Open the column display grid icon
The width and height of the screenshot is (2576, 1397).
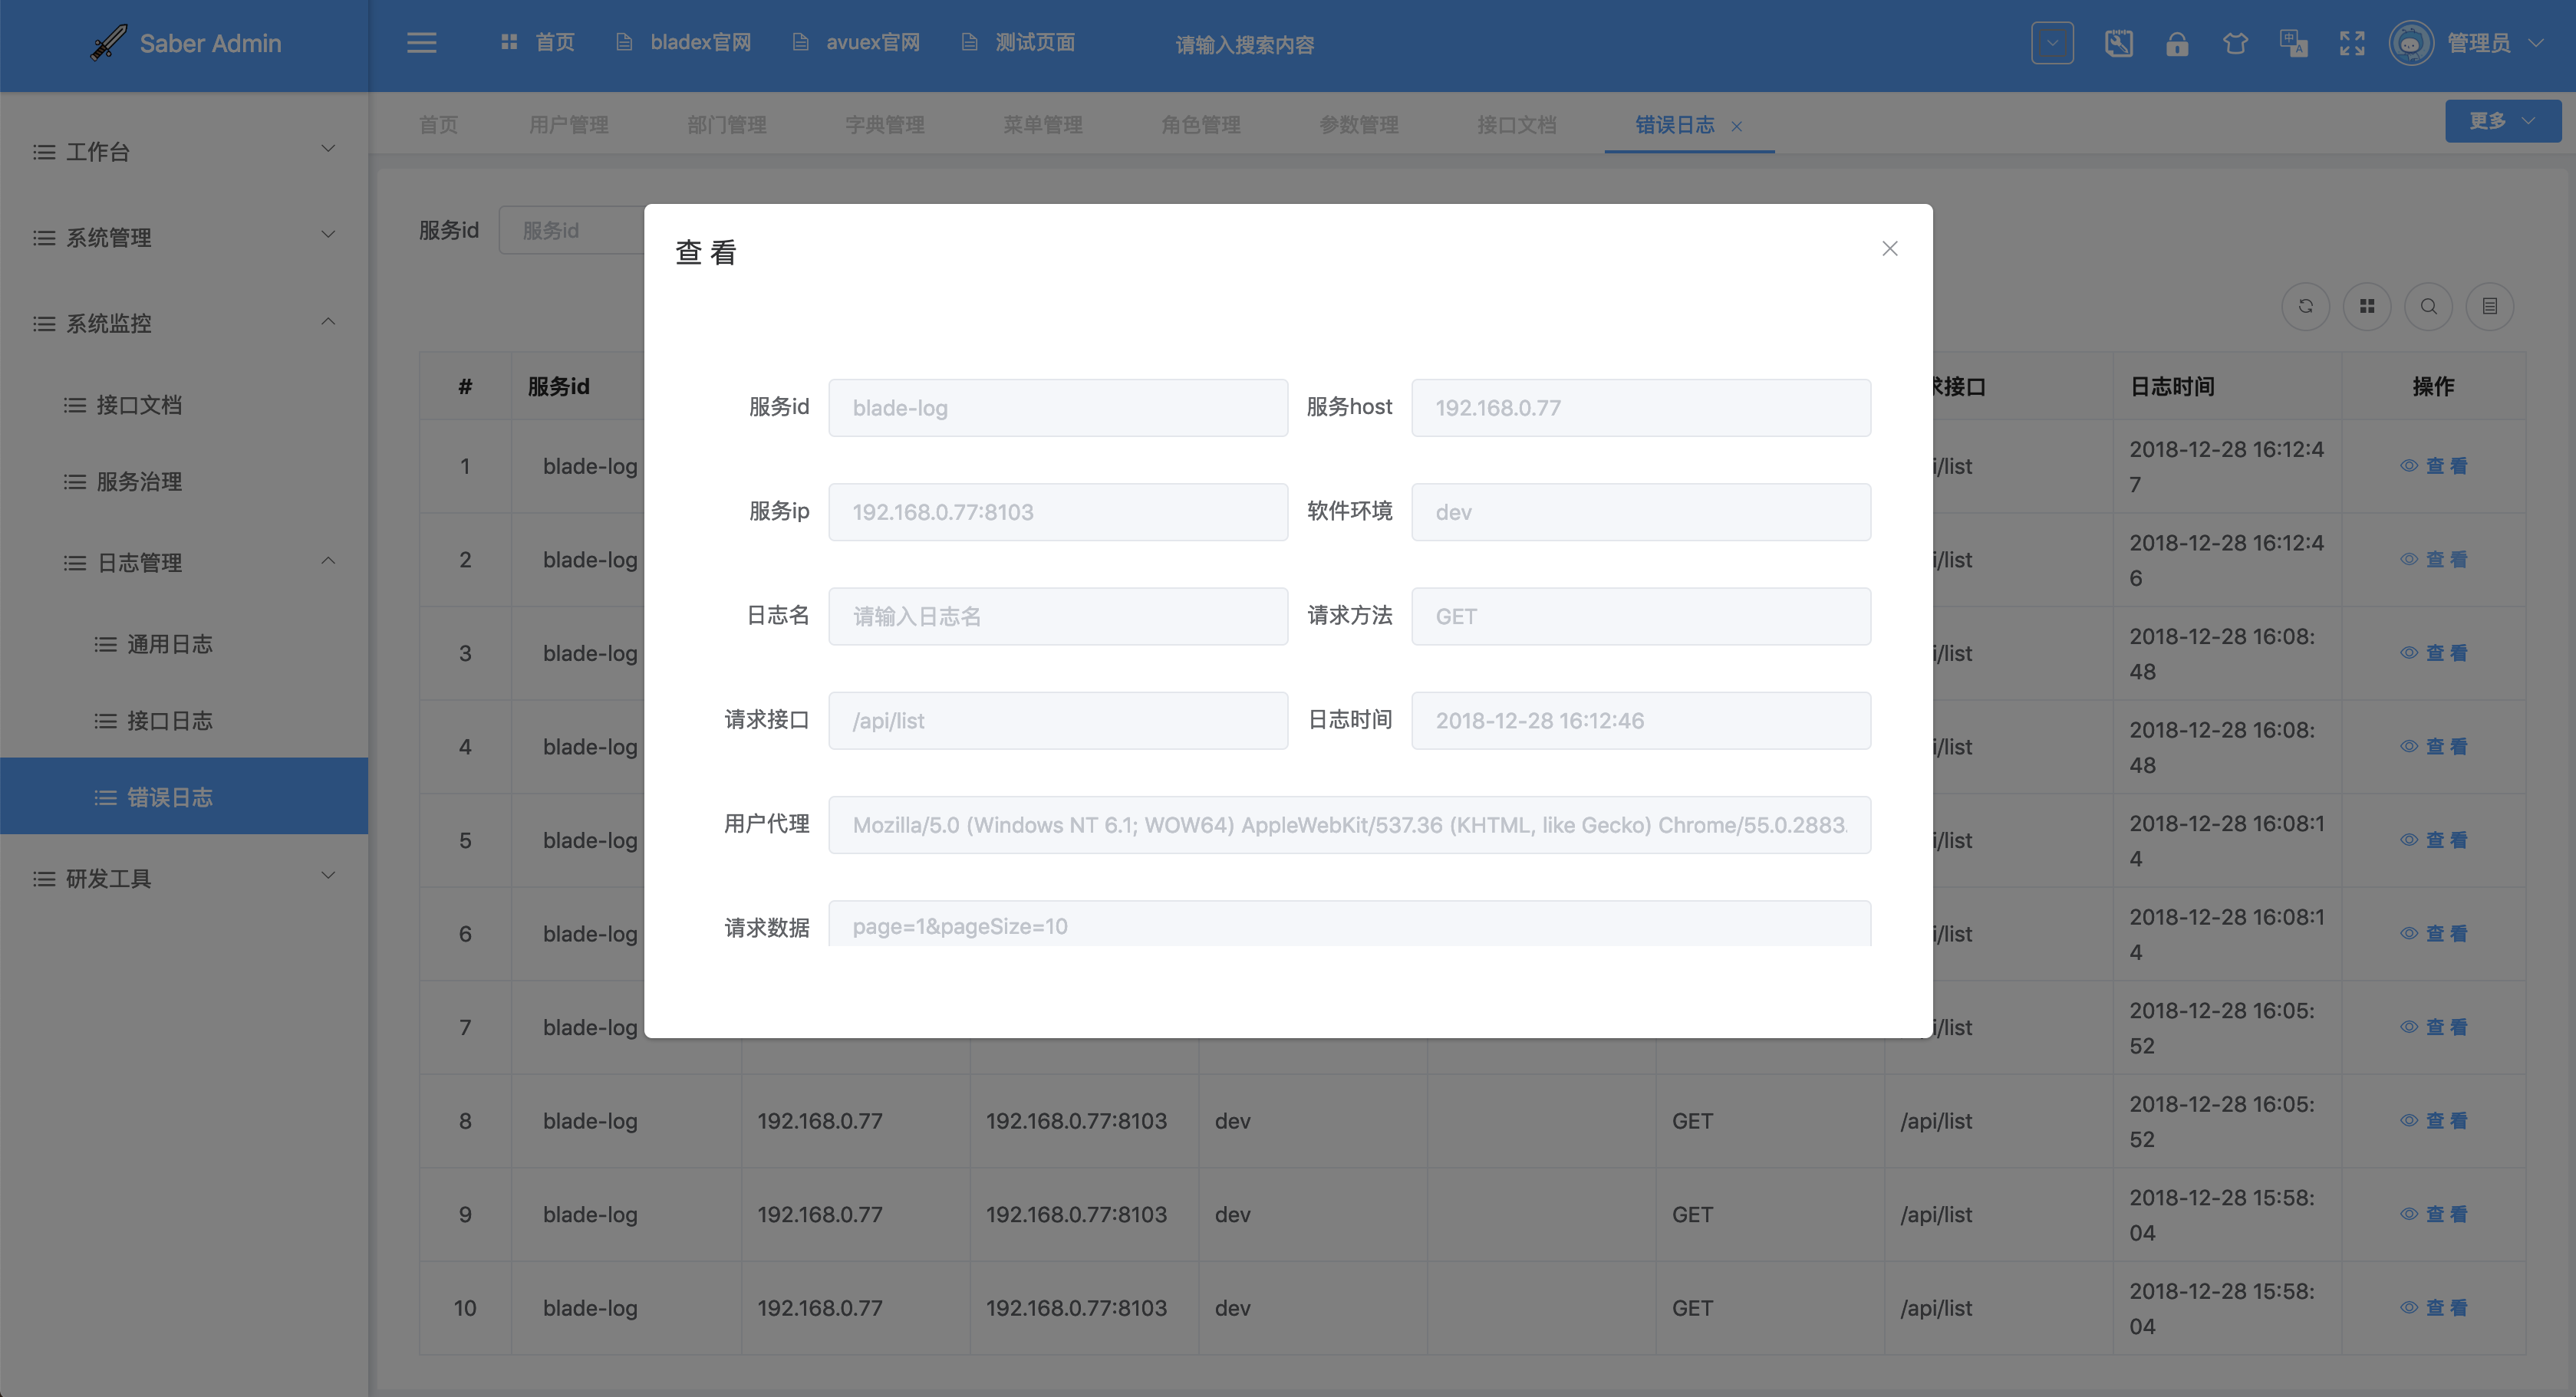coord(2366,307)
